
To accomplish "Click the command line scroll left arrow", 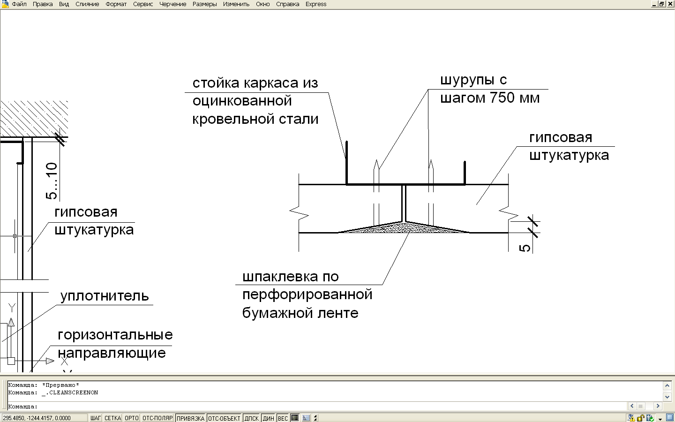I will tap(632, 406).
